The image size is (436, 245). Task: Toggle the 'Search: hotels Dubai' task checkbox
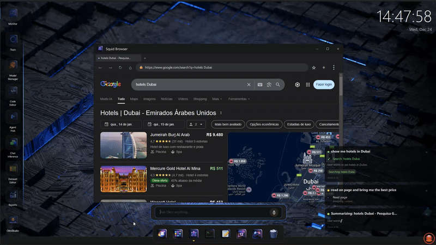[329, 158]
